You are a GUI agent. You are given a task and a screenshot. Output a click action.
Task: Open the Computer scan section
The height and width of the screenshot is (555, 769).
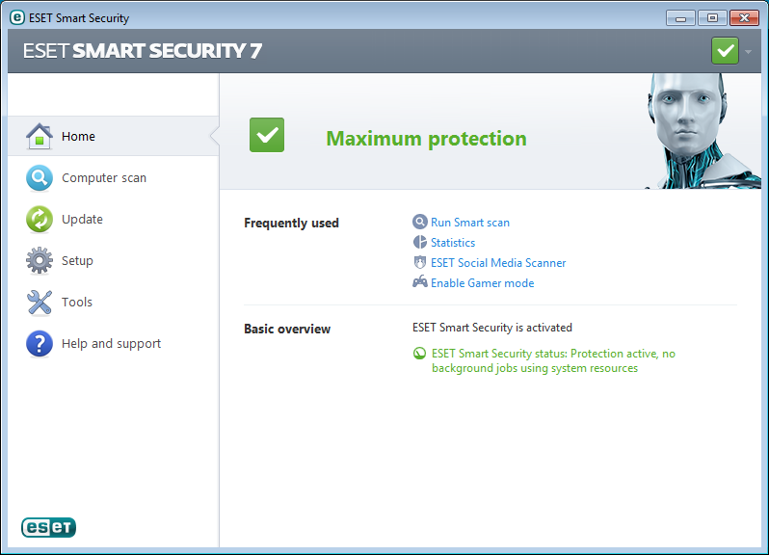tap(104, 178)
